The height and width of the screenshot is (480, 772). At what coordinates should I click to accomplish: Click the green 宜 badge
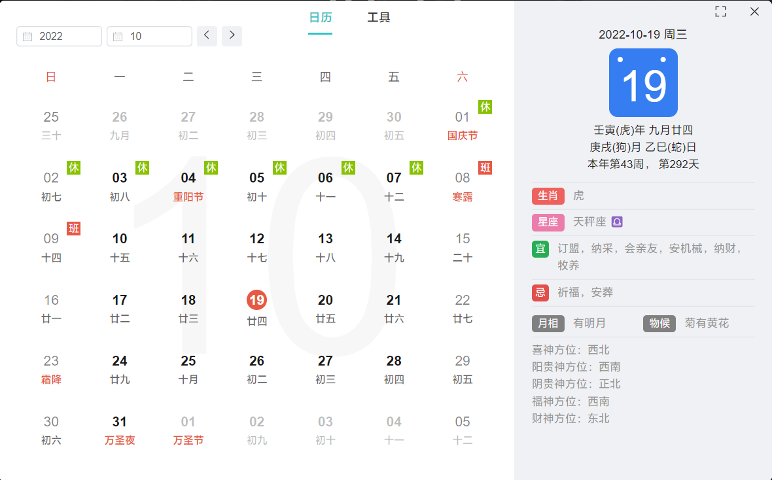pos(540,249)
